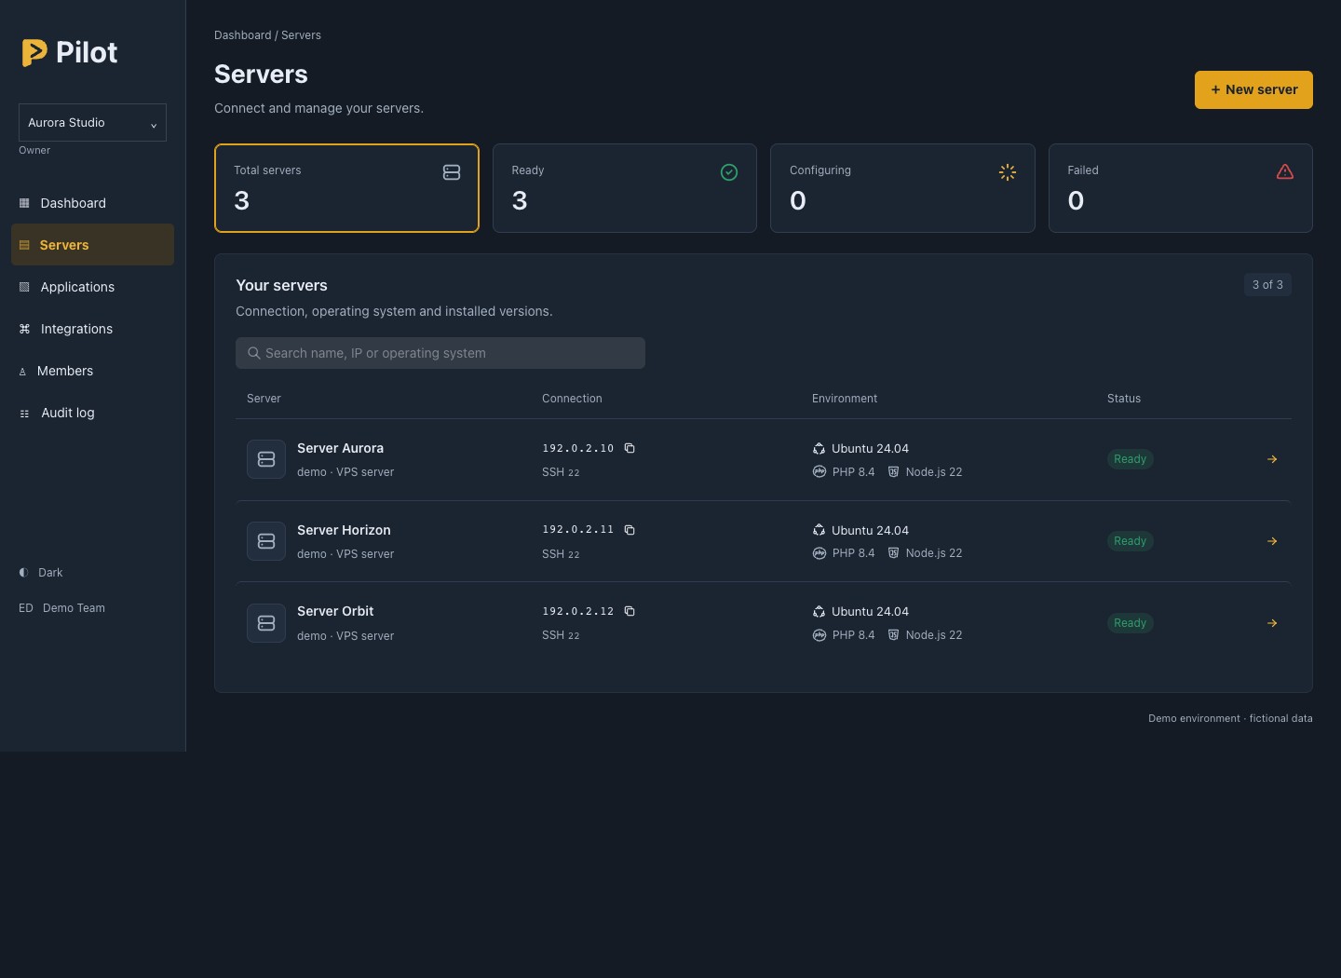This screenshot has height=978, width=1341.
Task: Click Ubuntu icon in Server Aurora row
Action: [x=819, y=449]
